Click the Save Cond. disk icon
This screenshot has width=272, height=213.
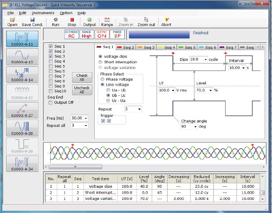(x=32, y=20)
